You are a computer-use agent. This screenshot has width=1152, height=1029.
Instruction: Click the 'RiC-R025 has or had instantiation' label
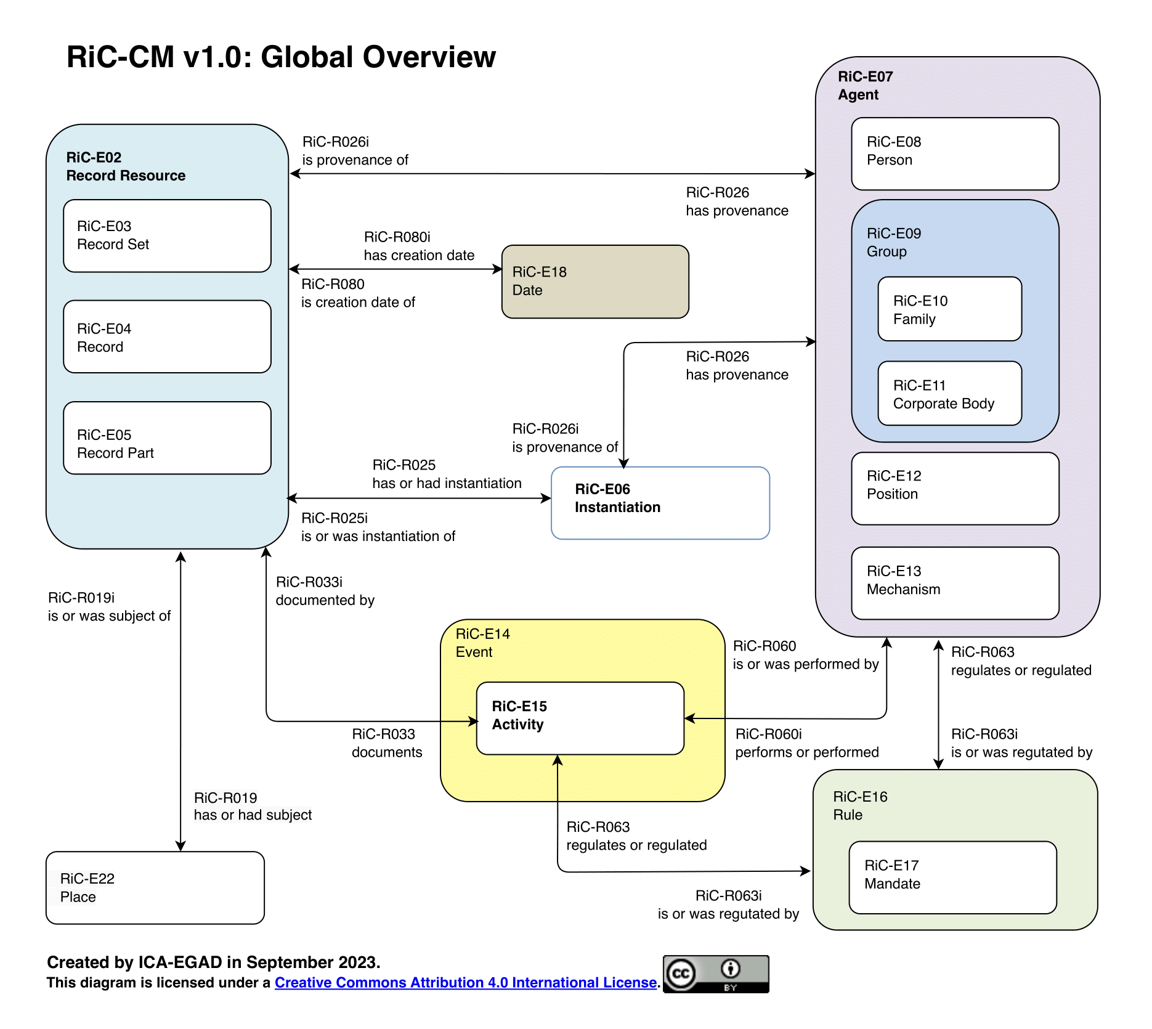447,474
